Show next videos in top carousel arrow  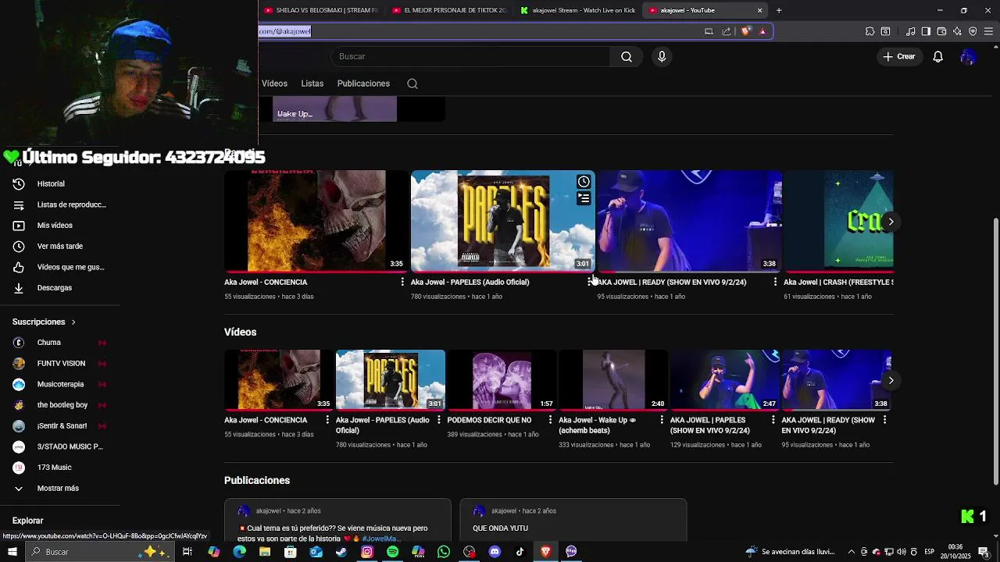coord(891,222)
